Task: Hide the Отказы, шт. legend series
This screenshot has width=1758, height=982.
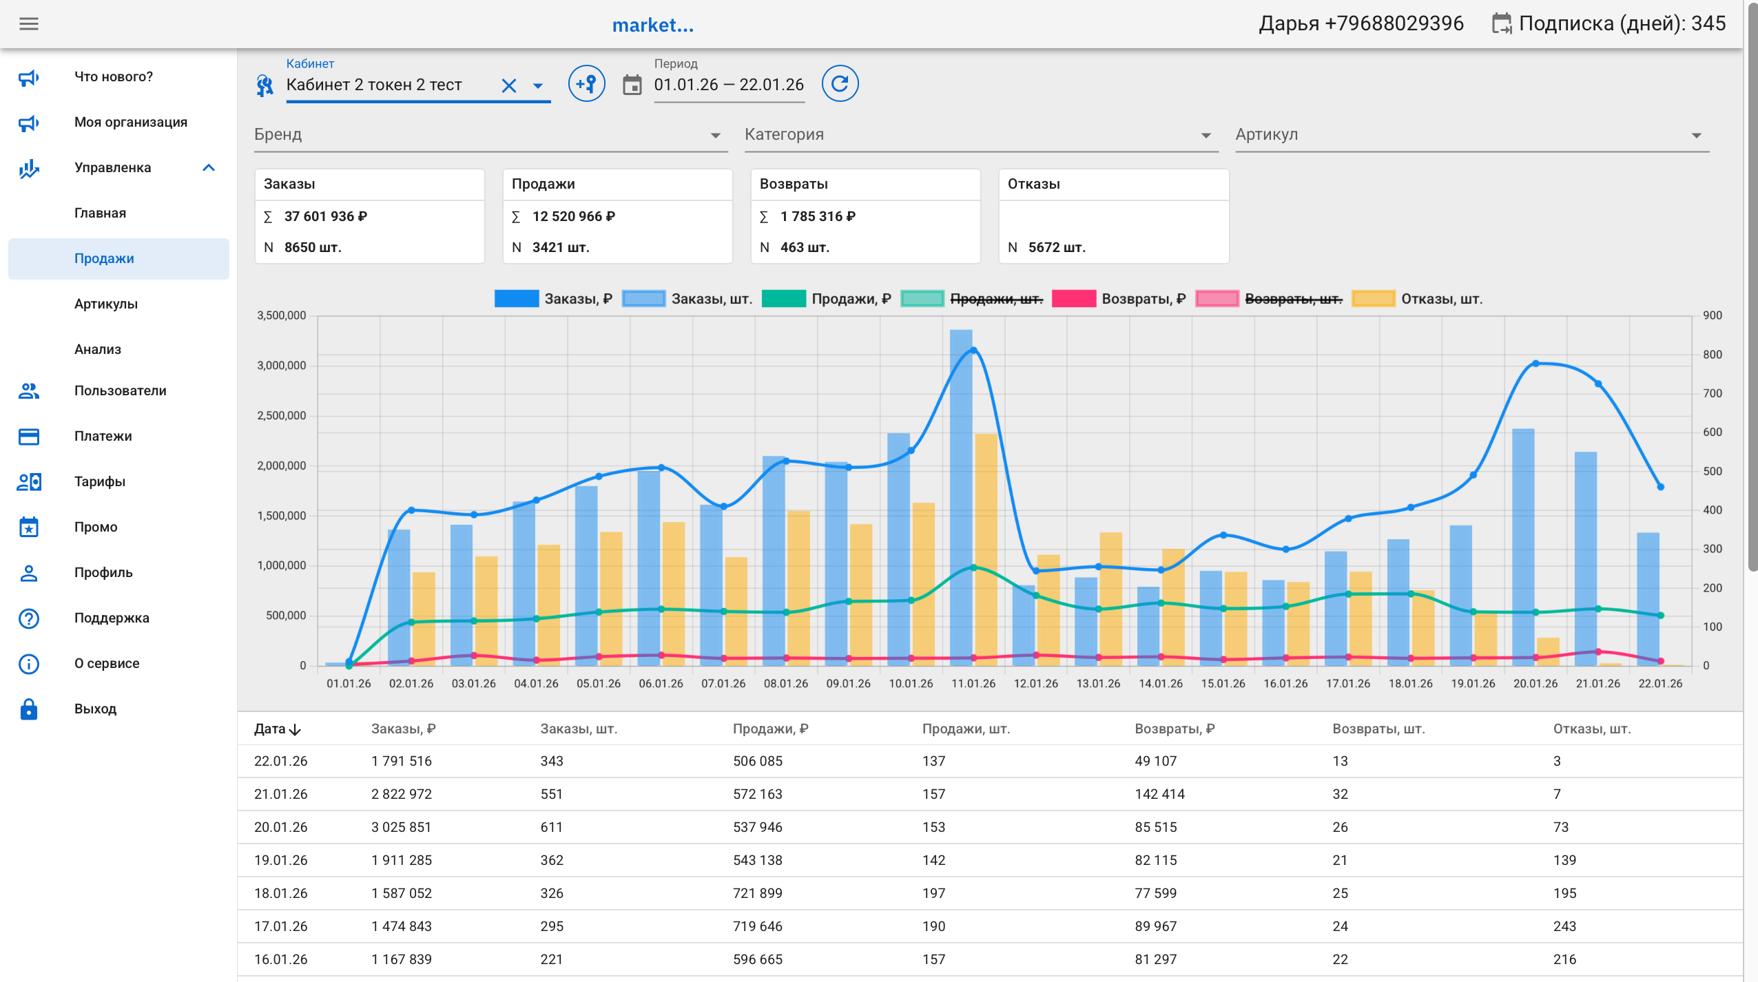Action: [1440, 299]
